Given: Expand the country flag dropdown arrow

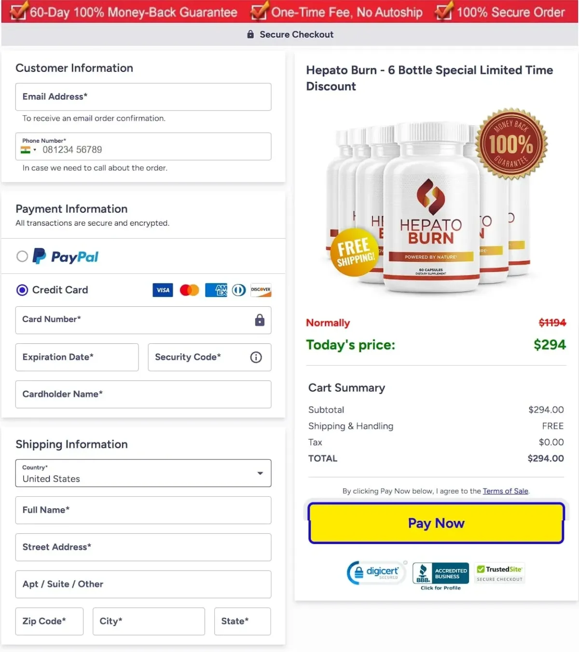Looking at the screenshot, I should [35, 150].
